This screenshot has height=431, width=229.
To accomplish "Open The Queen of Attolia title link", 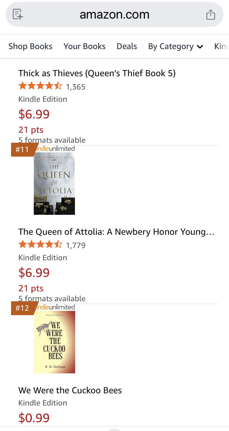I will point(116,232).
